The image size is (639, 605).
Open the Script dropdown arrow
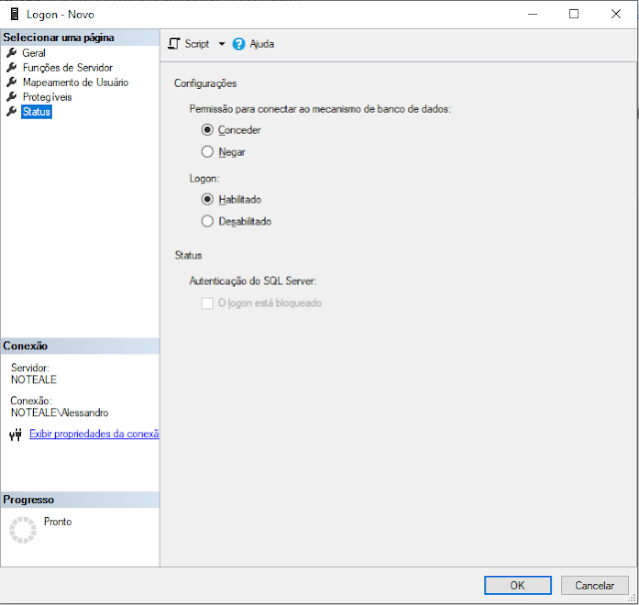point(222,44)
